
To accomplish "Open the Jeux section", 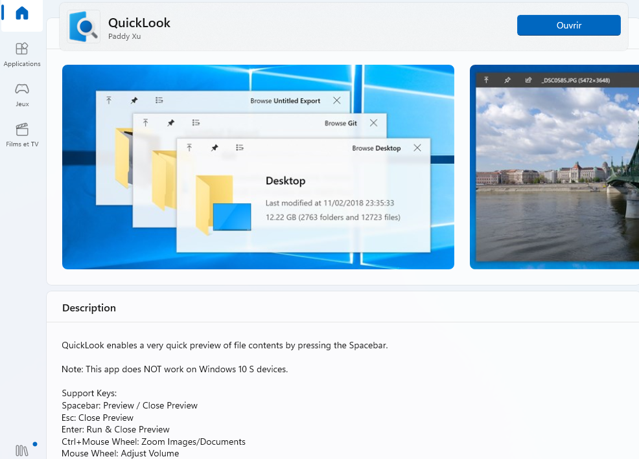I will coord(22,95).
